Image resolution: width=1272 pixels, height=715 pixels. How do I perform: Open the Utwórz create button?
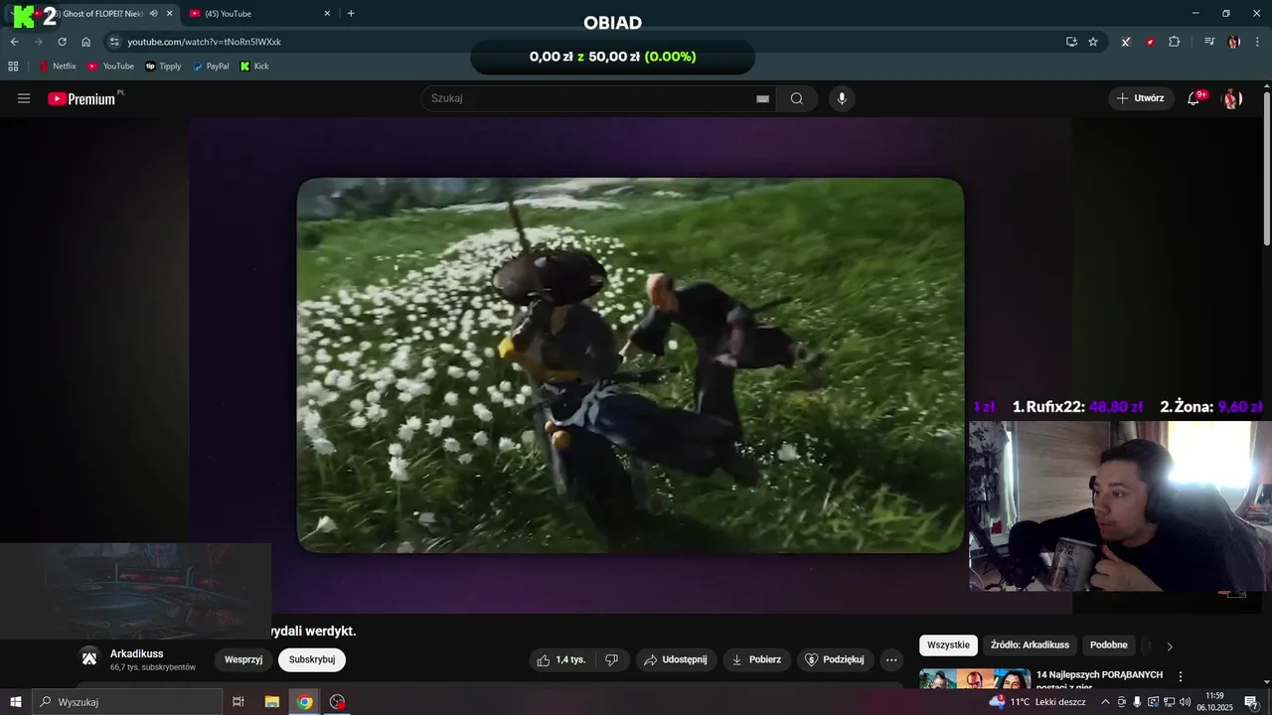(1141, 98)
